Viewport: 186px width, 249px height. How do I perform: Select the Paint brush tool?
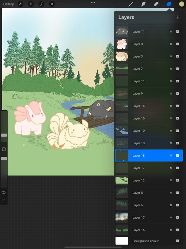131,4
